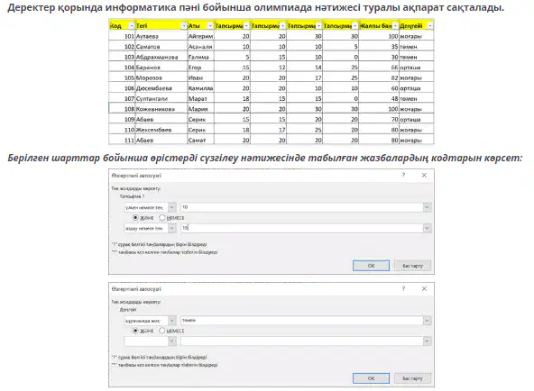Image resolution: width=534 pixels, height=391 pixels.
Task: Select НЕМЕСЕ radio in second dialog
Action: tap(162, 331)
